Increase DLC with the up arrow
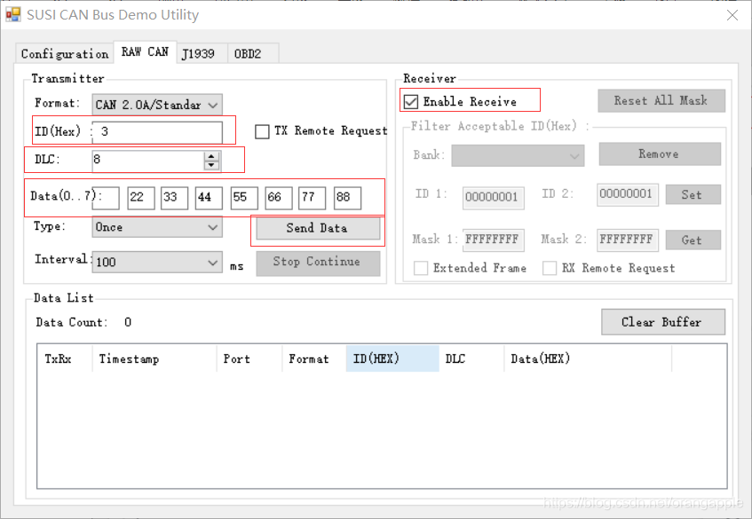752x519 pixels. pos(211,156)
